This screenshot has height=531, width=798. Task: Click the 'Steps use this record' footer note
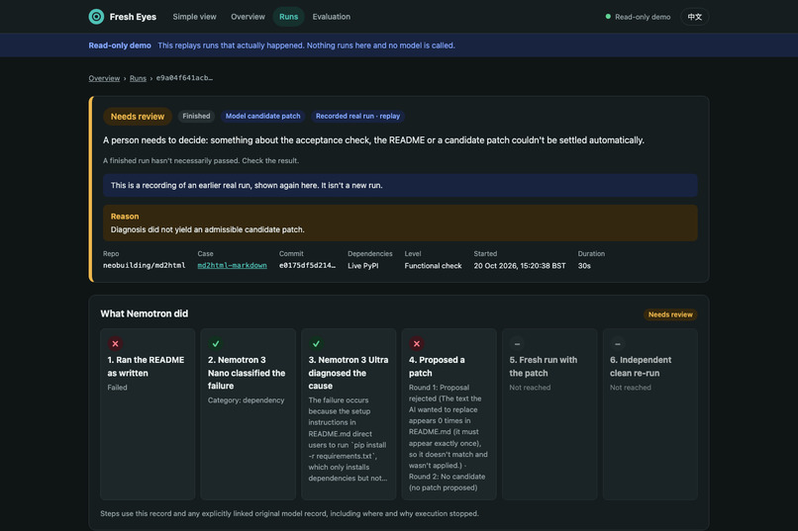point(289,514)
